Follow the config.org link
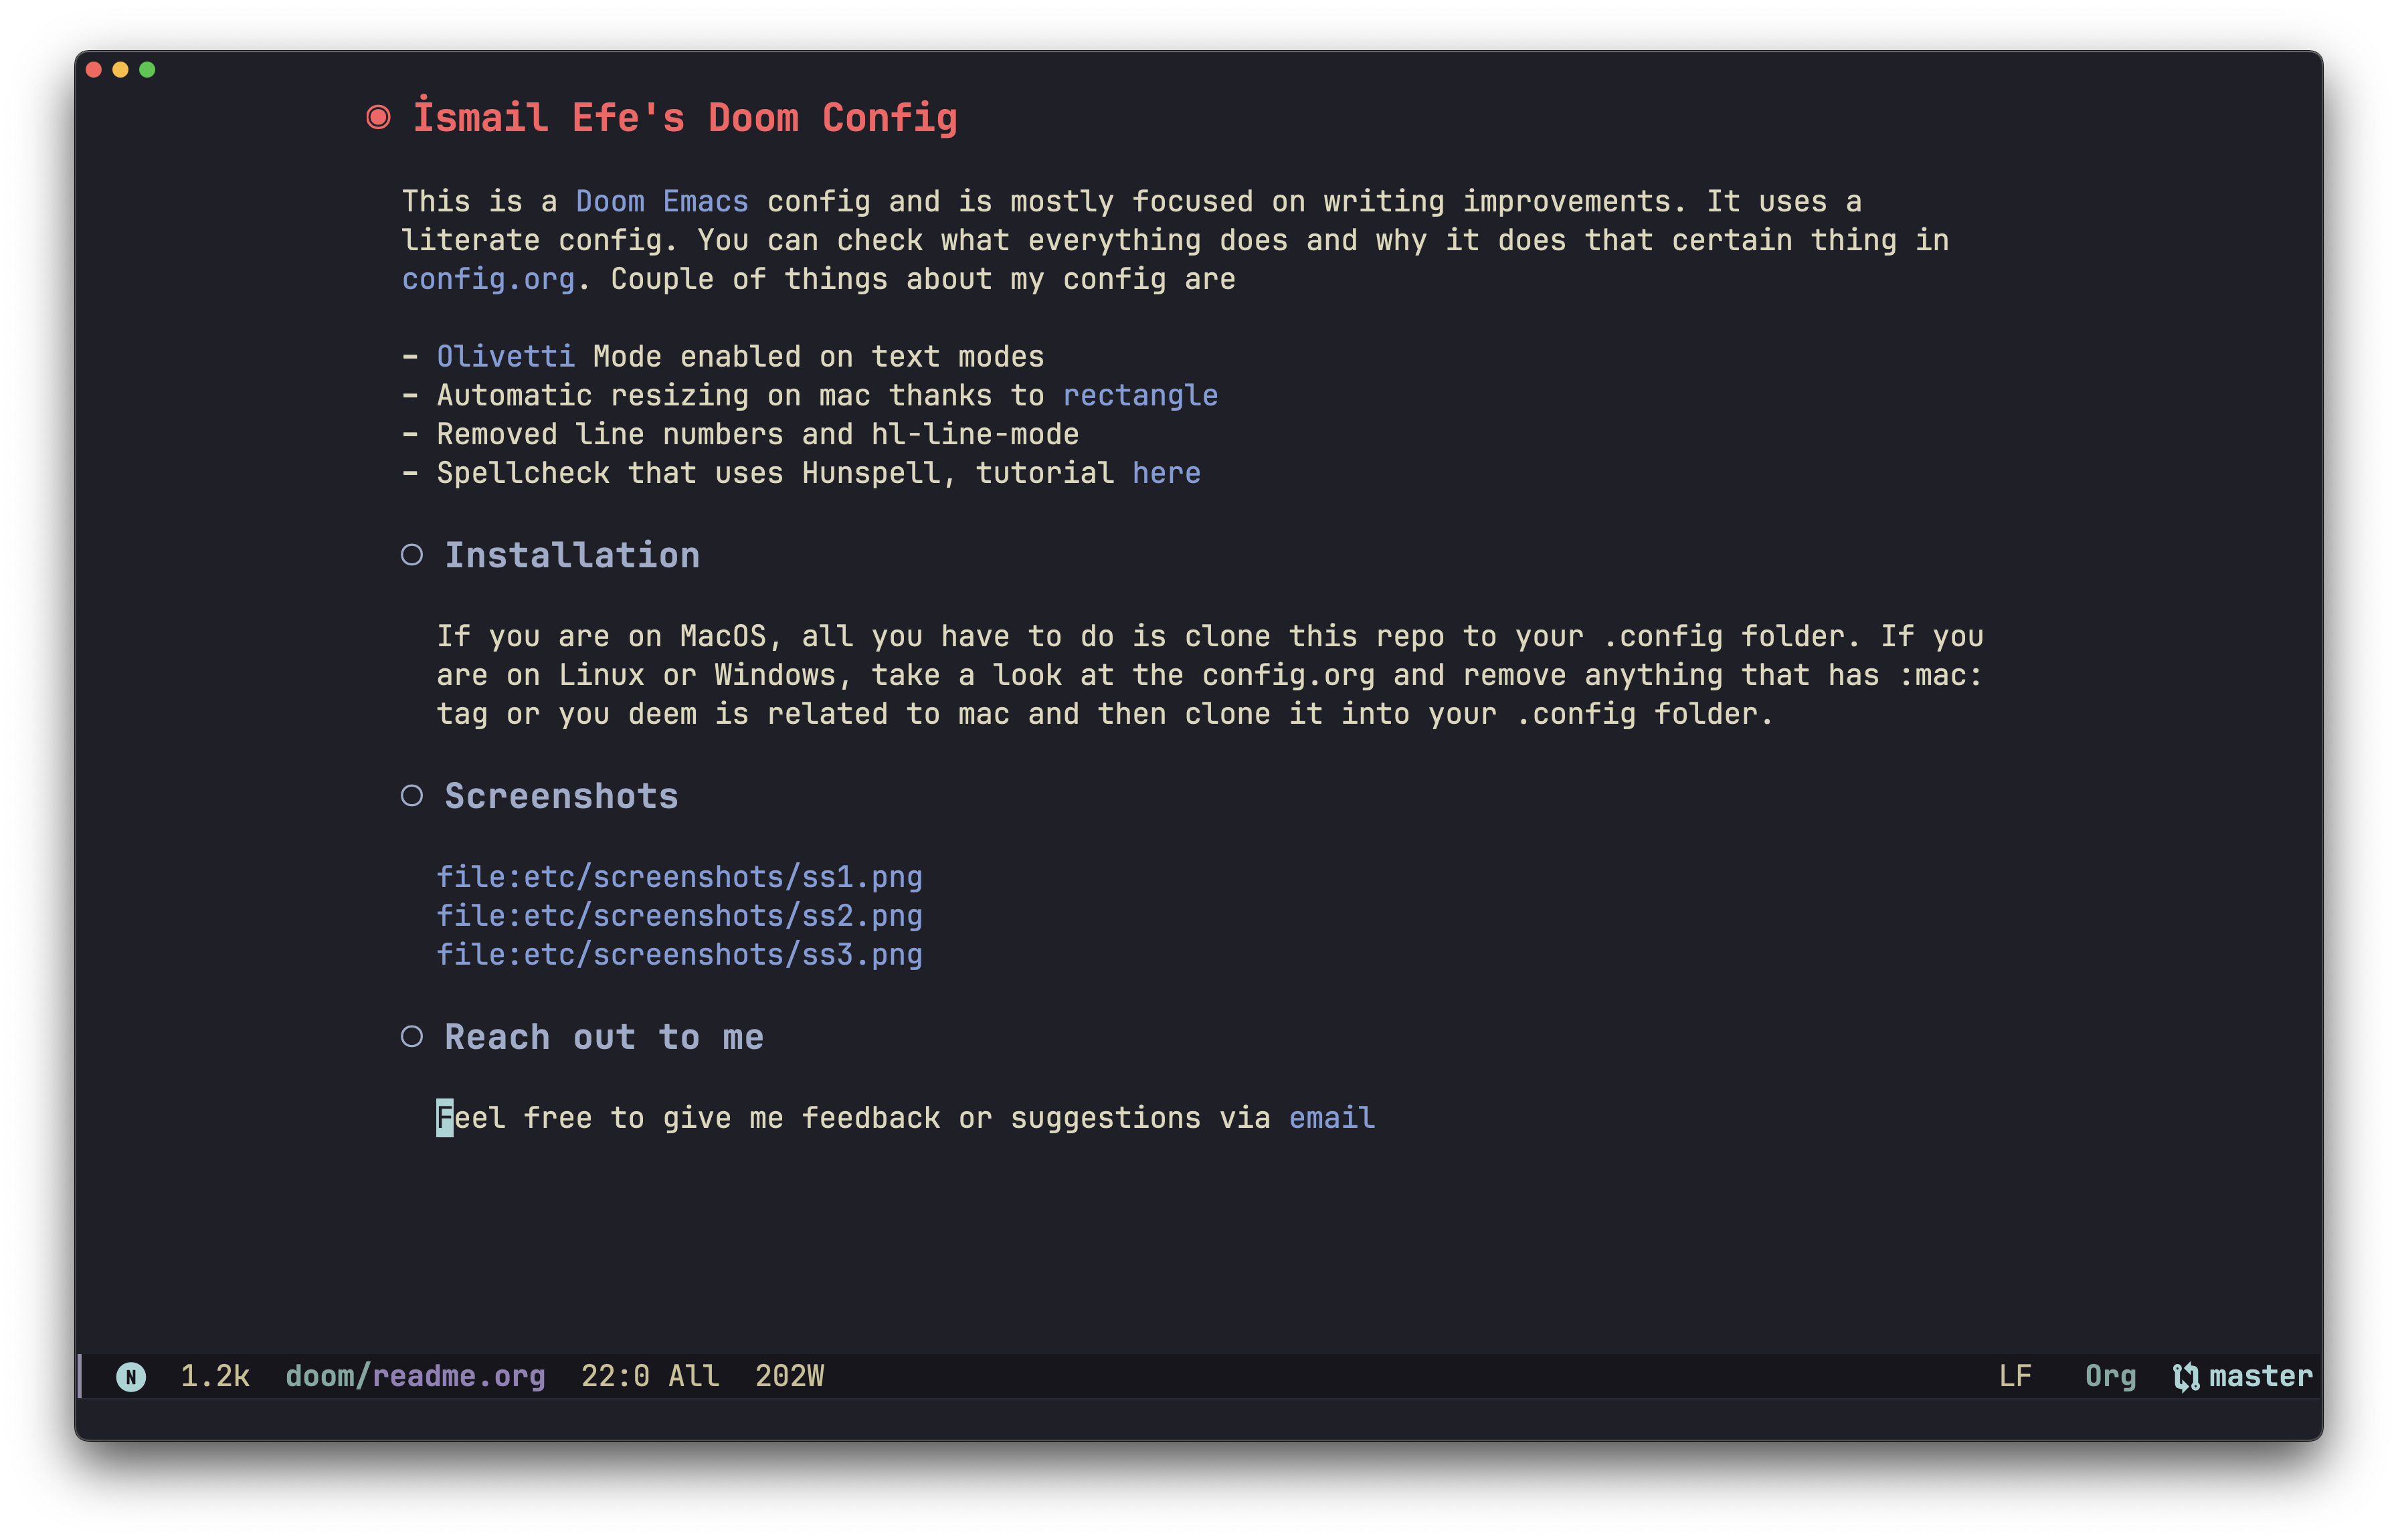Image resolution: width=2398 pixels, height=1540 pixels. (x=488, y=279)
